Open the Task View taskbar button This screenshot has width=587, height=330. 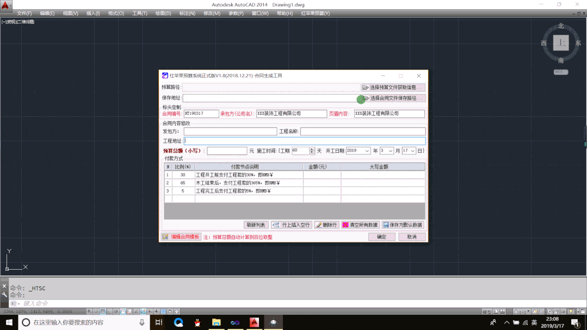pos(159,322)
